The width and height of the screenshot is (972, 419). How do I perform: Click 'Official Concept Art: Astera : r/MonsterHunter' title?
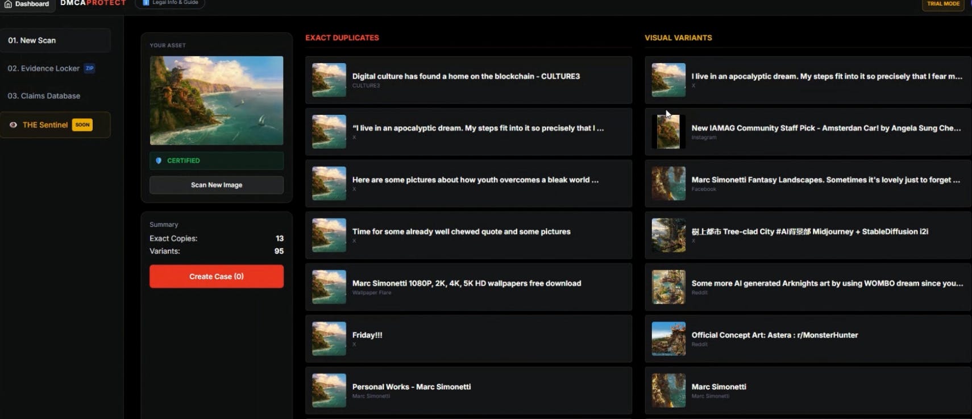tap(775, 335)
